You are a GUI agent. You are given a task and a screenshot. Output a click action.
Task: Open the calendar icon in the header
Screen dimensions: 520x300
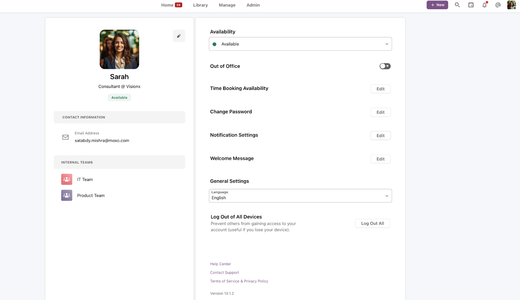[471, 5]
